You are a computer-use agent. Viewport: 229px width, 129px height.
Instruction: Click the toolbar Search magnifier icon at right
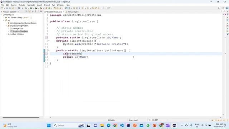click(x=219, y=8)
